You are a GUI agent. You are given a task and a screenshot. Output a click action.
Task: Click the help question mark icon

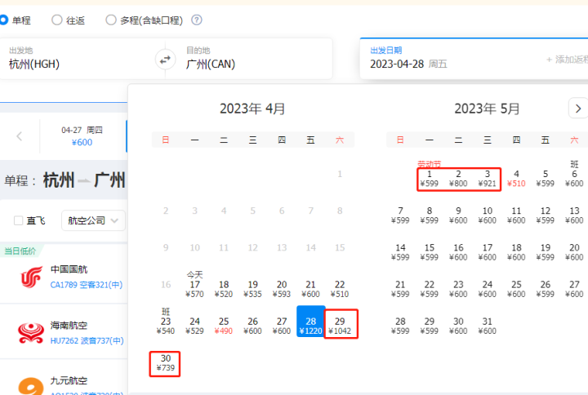pyautogui.click(x=196, y=20)
